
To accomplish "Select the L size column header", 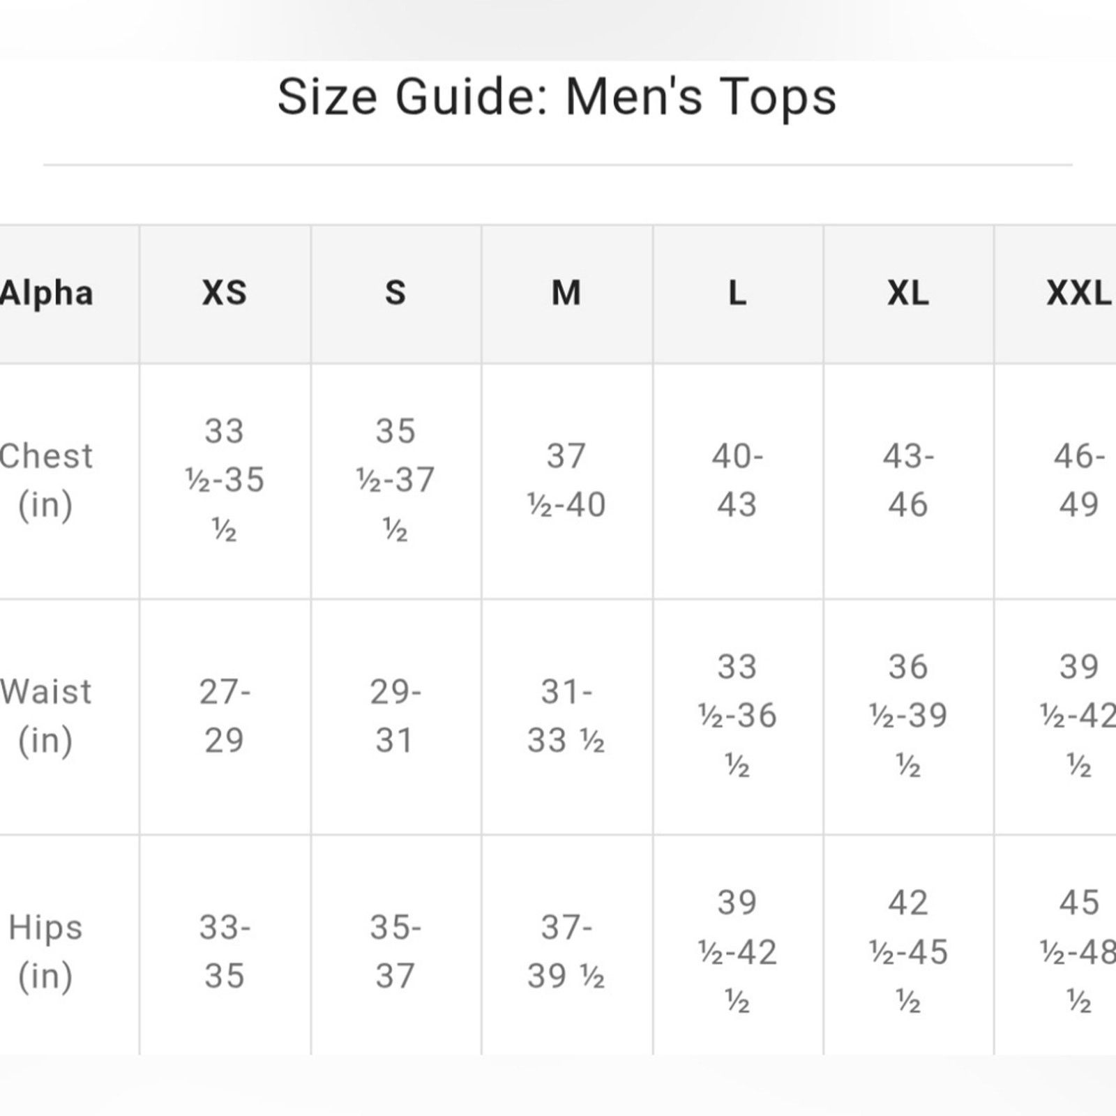I will (x=737, y=293).
